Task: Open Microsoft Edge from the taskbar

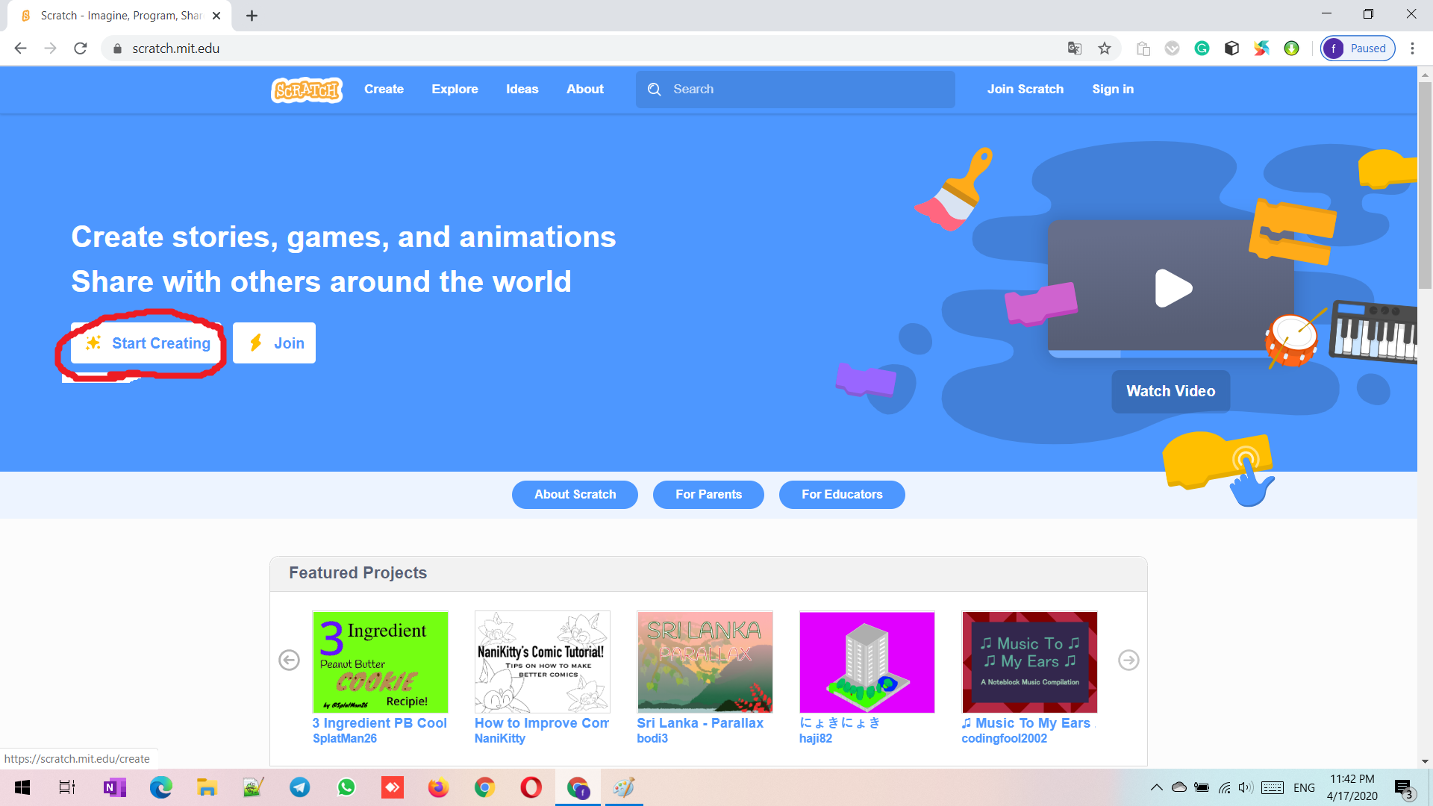Action: 160,787
